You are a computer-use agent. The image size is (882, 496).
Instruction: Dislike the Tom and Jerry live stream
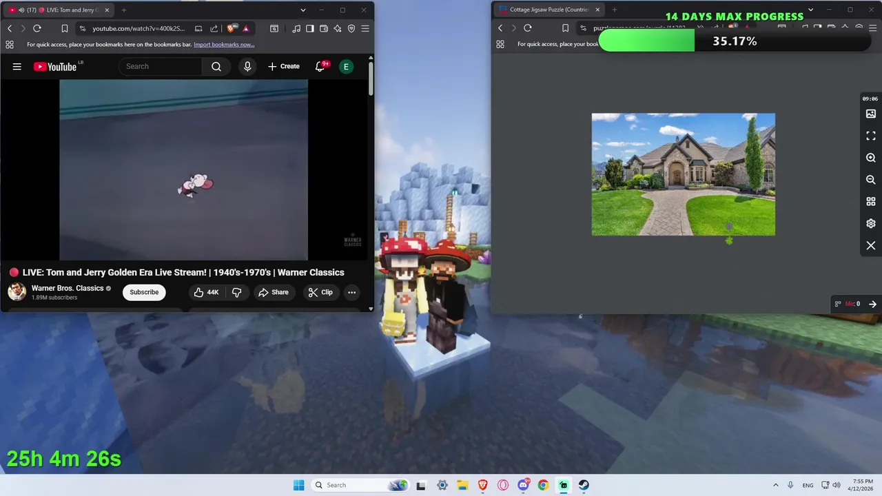[x=236, y=292]
